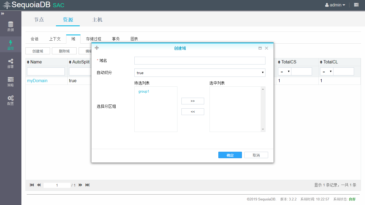365x205 pixels.
Task: Select group1 in the 待选列表
Action: (144, 92)
